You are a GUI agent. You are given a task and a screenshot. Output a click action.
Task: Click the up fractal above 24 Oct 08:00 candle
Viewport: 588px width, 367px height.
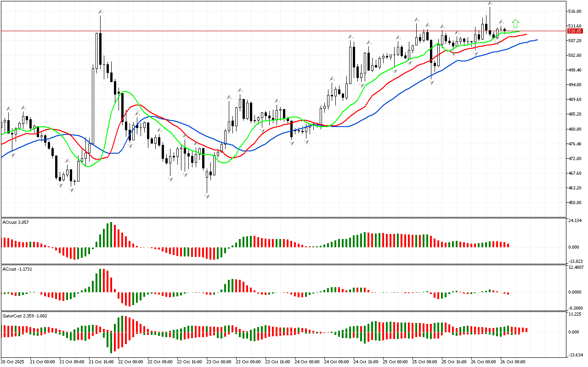tap(331, 79)
